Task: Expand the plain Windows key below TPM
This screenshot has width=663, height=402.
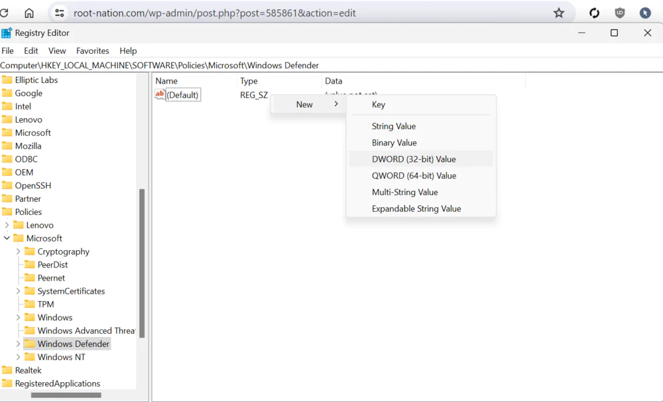Action: tap(18, 317)
